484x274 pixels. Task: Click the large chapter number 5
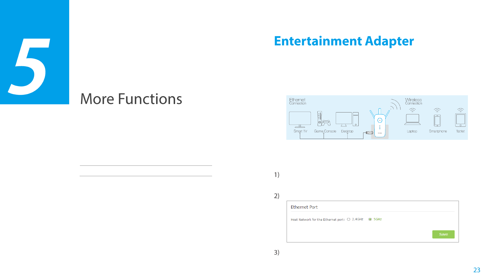[29, 67]
